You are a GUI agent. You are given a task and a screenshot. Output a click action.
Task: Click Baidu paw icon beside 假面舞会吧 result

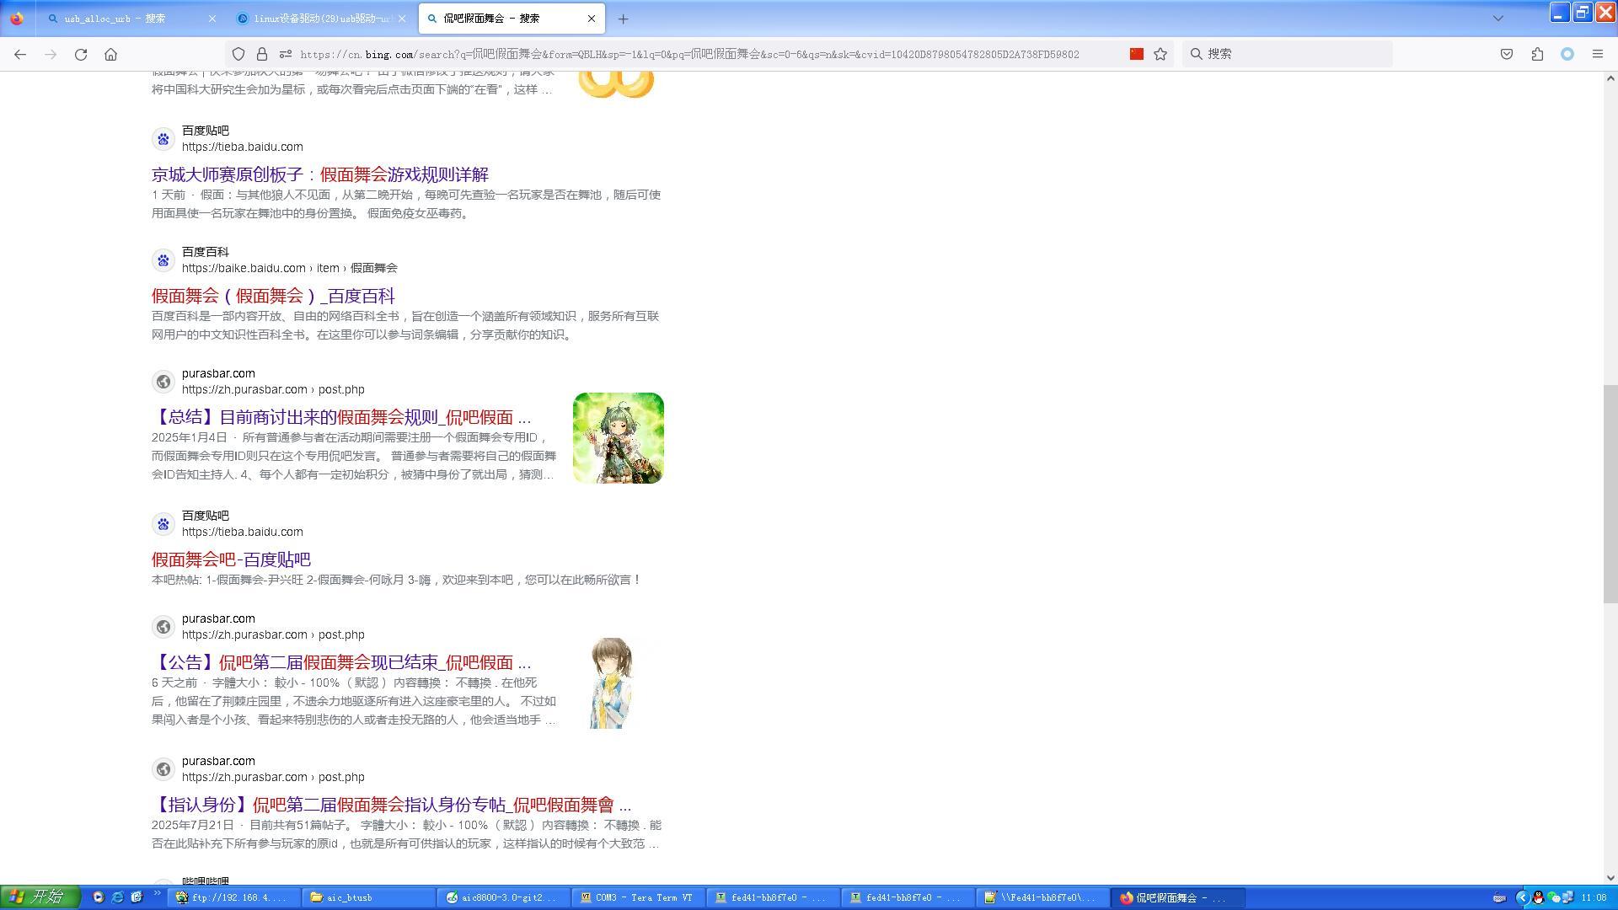tap(163, 524)
